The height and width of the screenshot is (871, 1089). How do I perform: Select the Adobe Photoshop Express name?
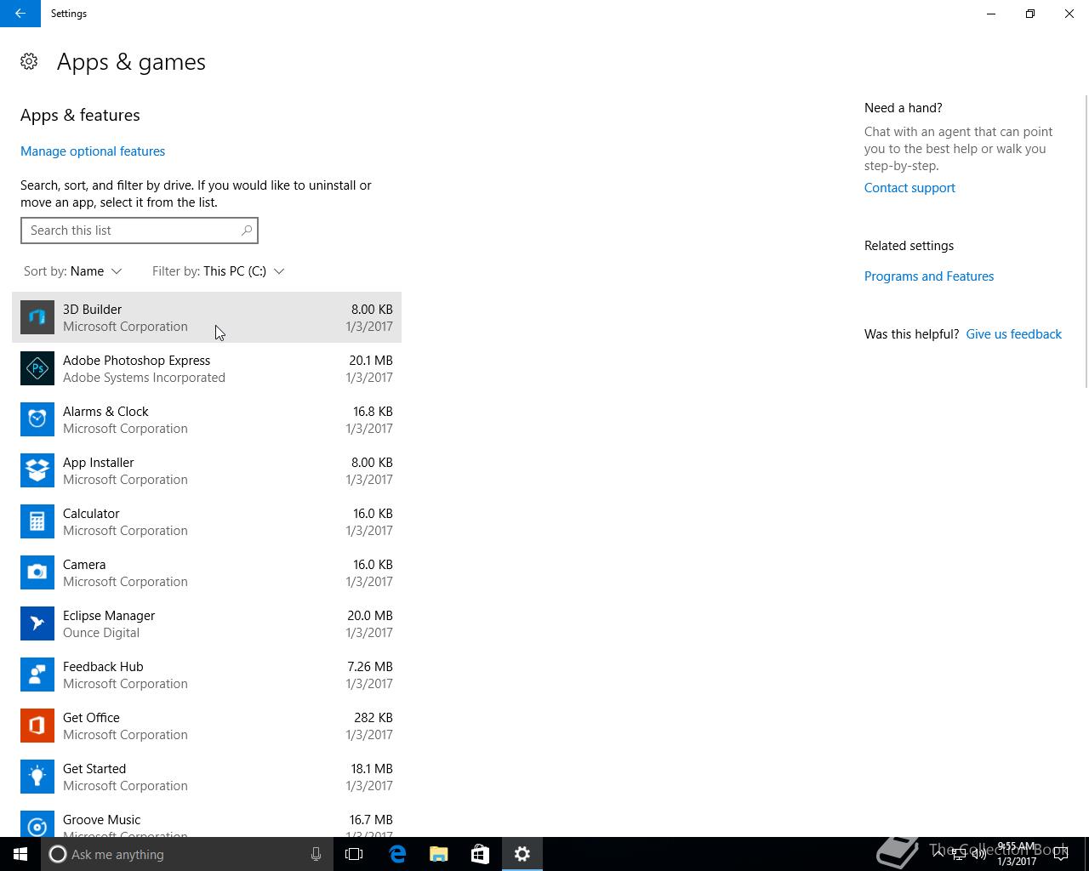click(136, 361)
